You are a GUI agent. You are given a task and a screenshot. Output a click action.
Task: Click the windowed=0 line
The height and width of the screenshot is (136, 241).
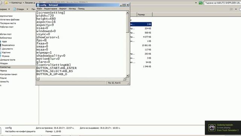[46, 31]
